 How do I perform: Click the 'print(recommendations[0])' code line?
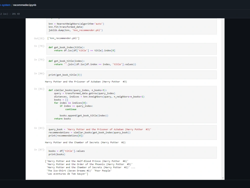tap(66, 136)
